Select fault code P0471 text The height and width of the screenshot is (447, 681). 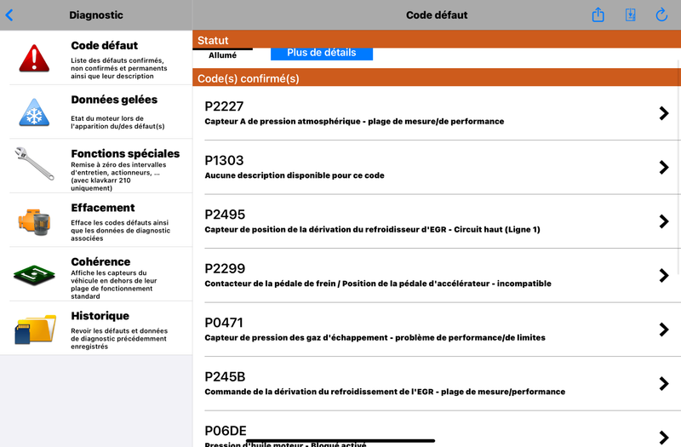point(223,323)
